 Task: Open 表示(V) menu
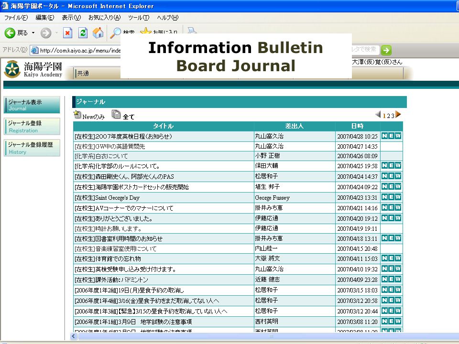pyautogui.click(x=71, y=18)
